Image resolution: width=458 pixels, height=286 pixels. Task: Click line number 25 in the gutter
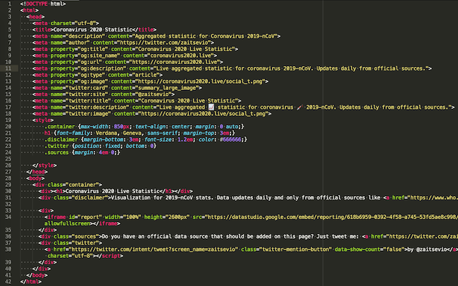tap(8, 159)
